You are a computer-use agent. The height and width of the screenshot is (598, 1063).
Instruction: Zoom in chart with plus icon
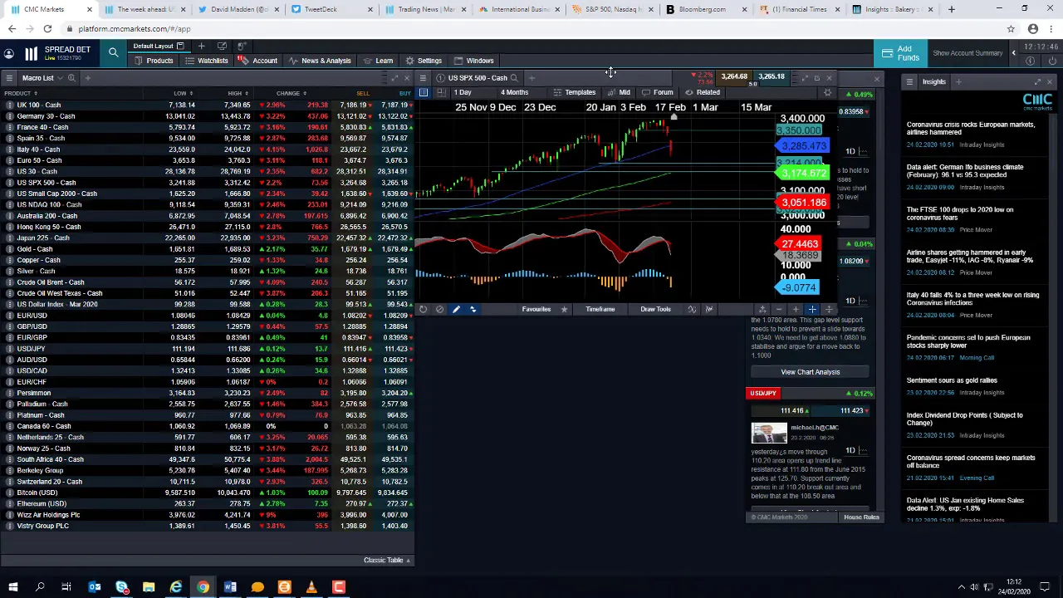pyautogui.click(x=796, y=309)
